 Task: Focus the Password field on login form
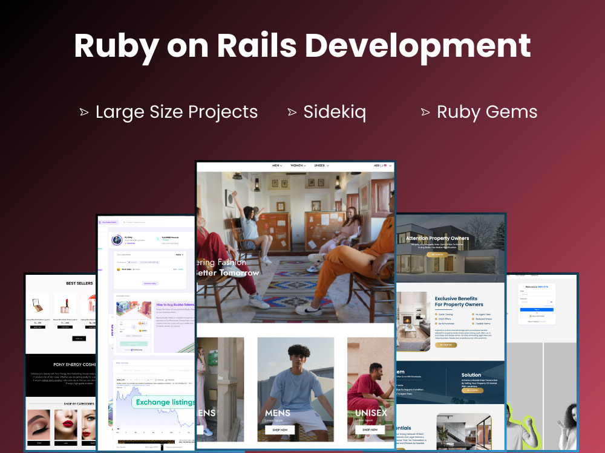537,302
